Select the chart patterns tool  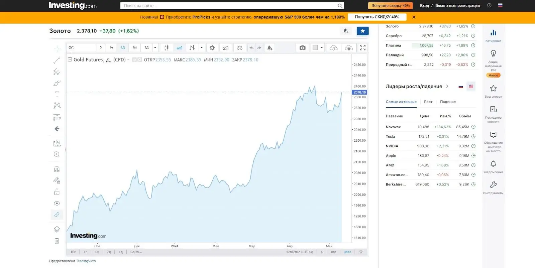tap(57, 106)
